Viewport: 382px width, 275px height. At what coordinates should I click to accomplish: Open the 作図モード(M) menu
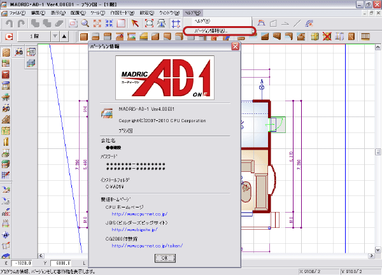point(122,13)
